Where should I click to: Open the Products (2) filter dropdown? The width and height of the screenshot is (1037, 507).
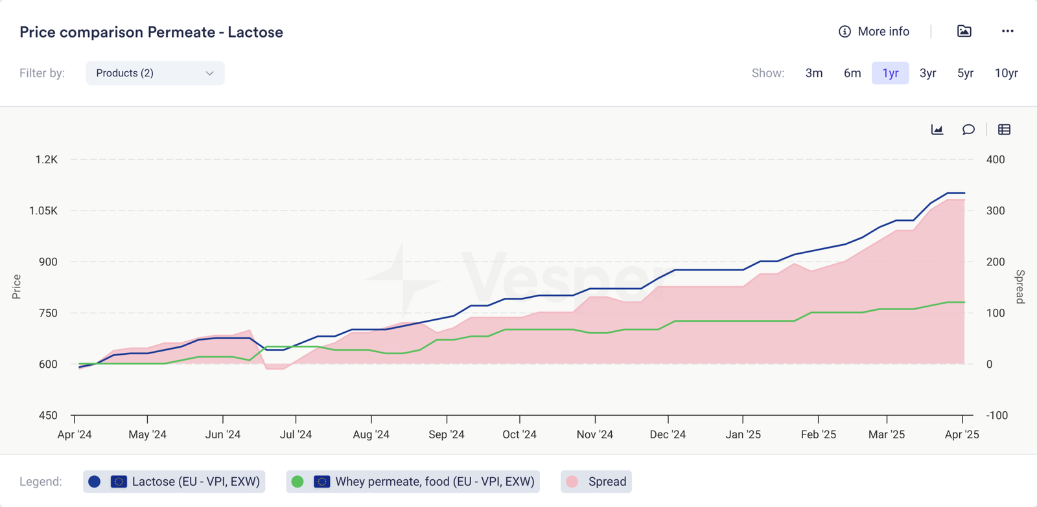pos(155,73)
